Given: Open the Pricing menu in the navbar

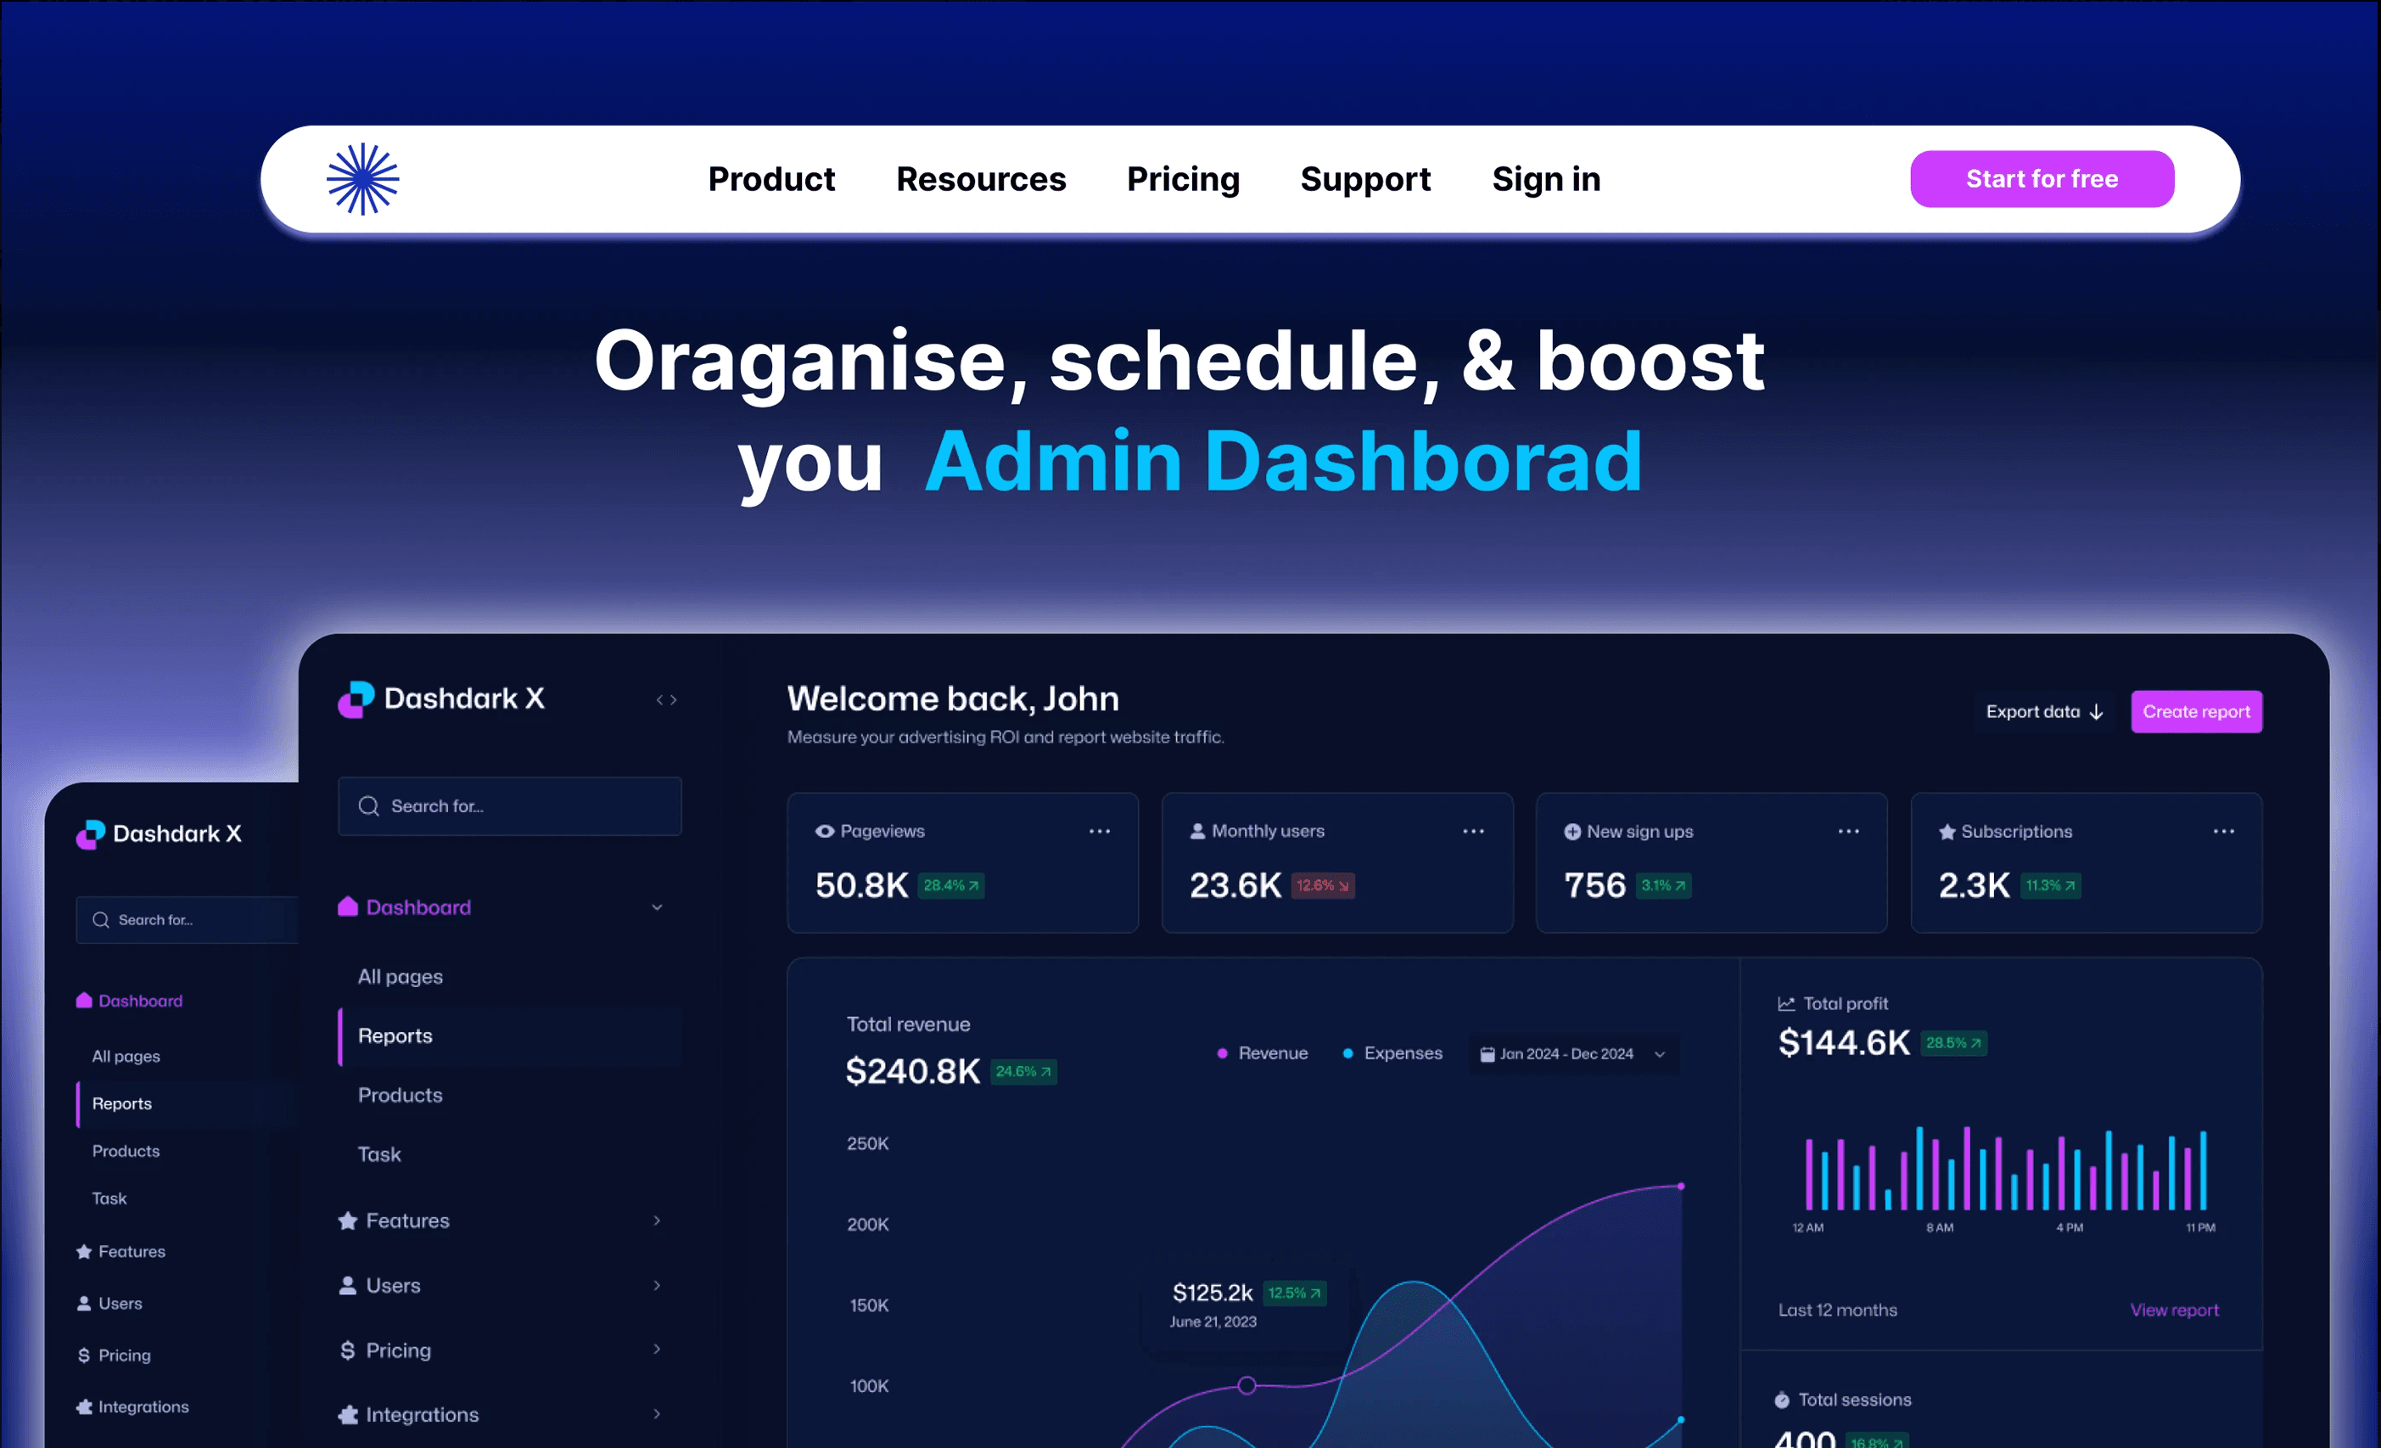Looking at the screenshot, I should tap(1183, 179).
